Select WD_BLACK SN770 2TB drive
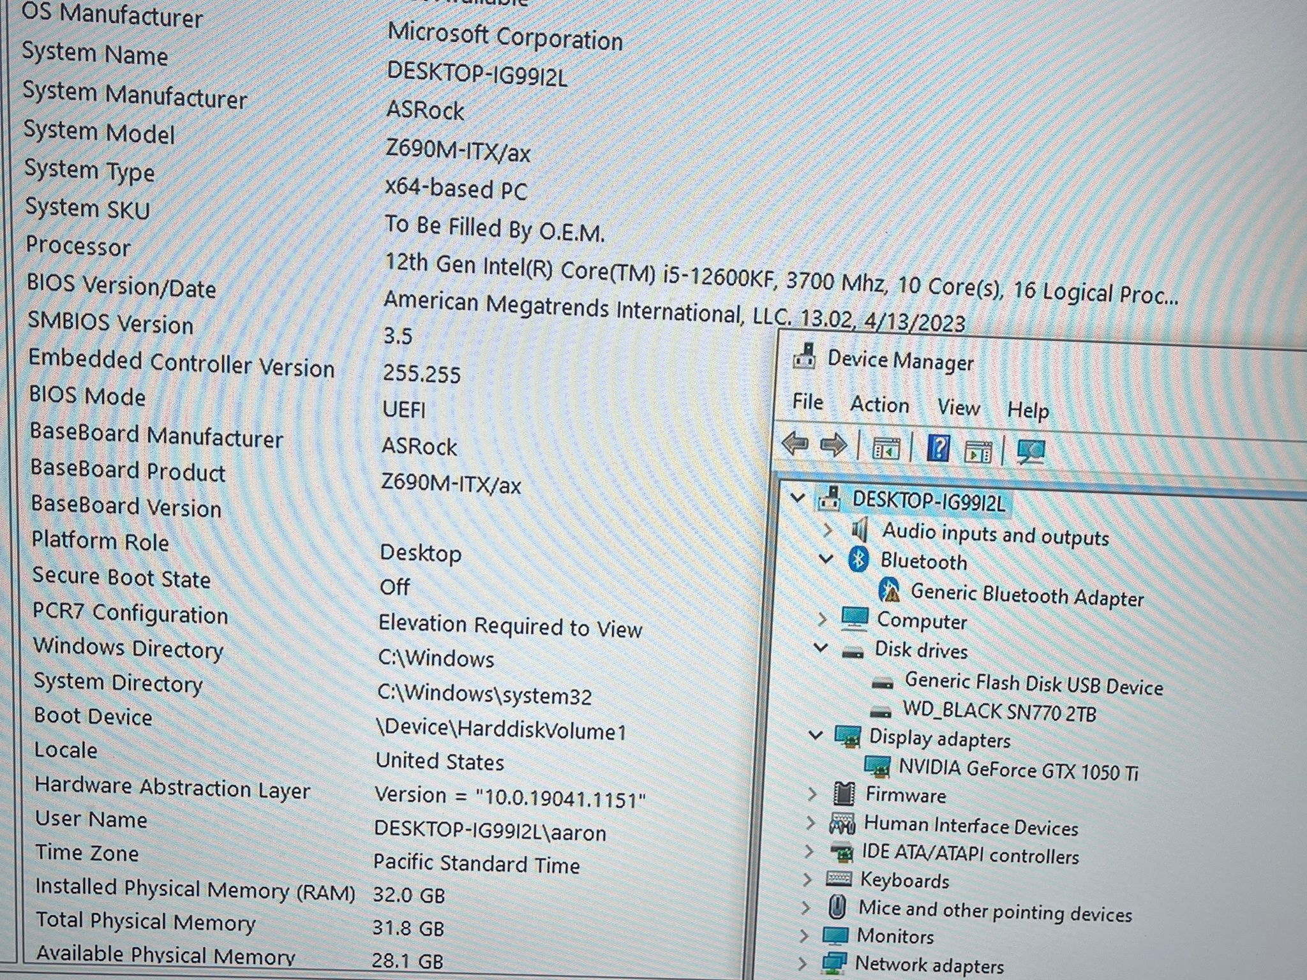Screen dimensions: 1307x980 (x=999, y=711)
